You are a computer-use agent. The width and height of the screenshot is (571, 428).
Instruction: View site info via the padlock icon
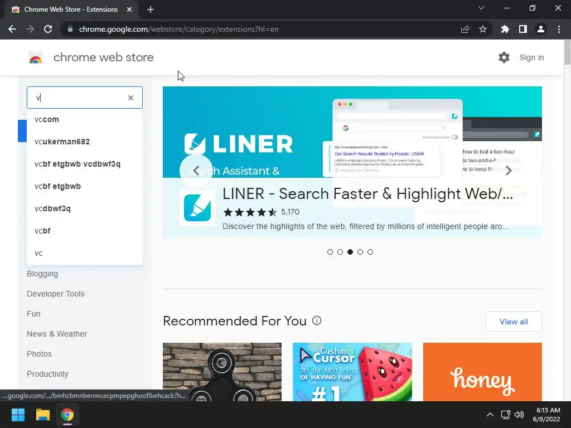[70, 29]
